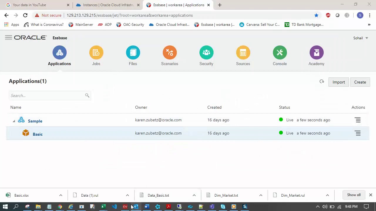
Task: Open the Chrome profile avatar
Action: [360, 15]
